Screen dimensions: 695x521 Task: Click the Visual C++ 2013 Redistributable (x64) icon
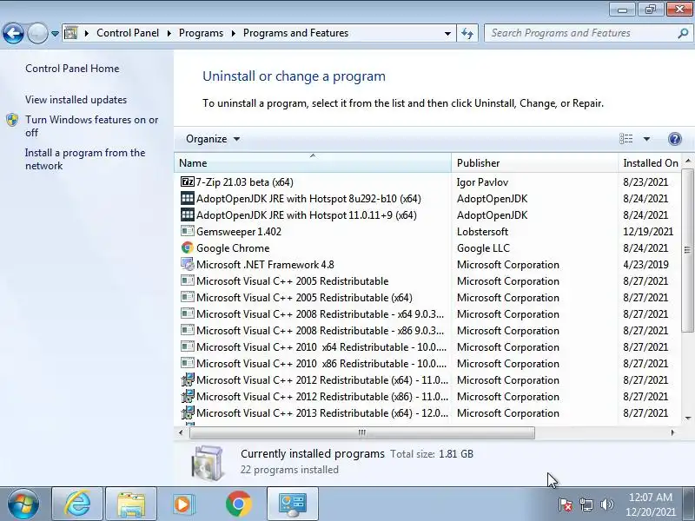point(188,413)
